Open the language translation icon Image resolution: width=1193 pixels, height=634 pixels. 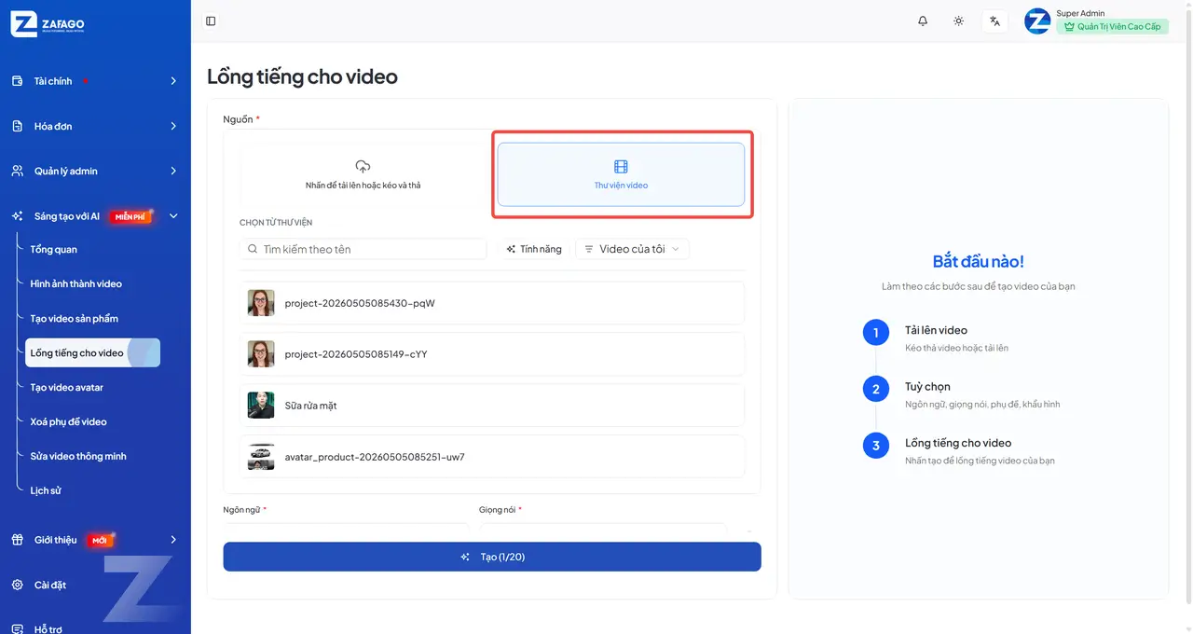click(x=994, y=21)
